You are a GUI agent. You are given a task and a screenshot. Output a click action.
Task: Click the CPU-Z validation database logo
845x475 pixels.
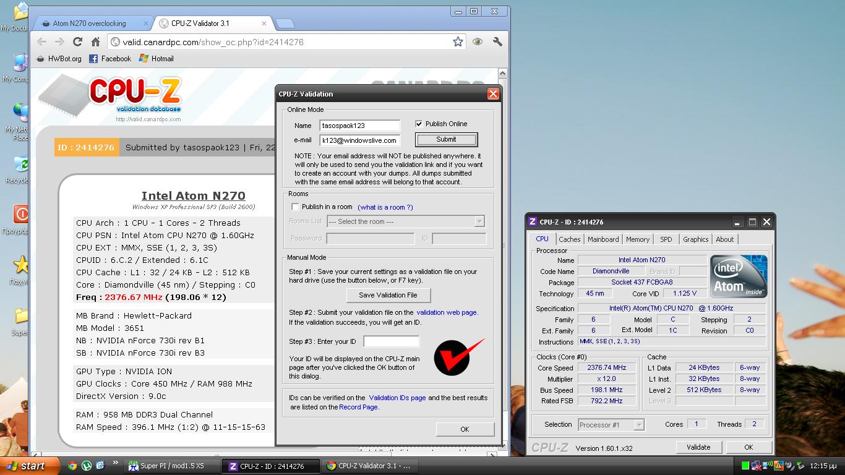tap(110, 98)
